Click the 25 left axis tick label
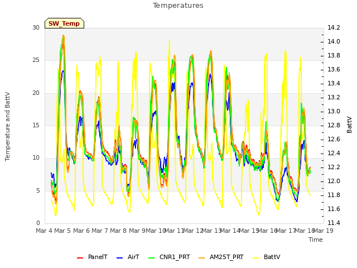The height and width of the screenshot is (268, 357). (x=36, y=60)
